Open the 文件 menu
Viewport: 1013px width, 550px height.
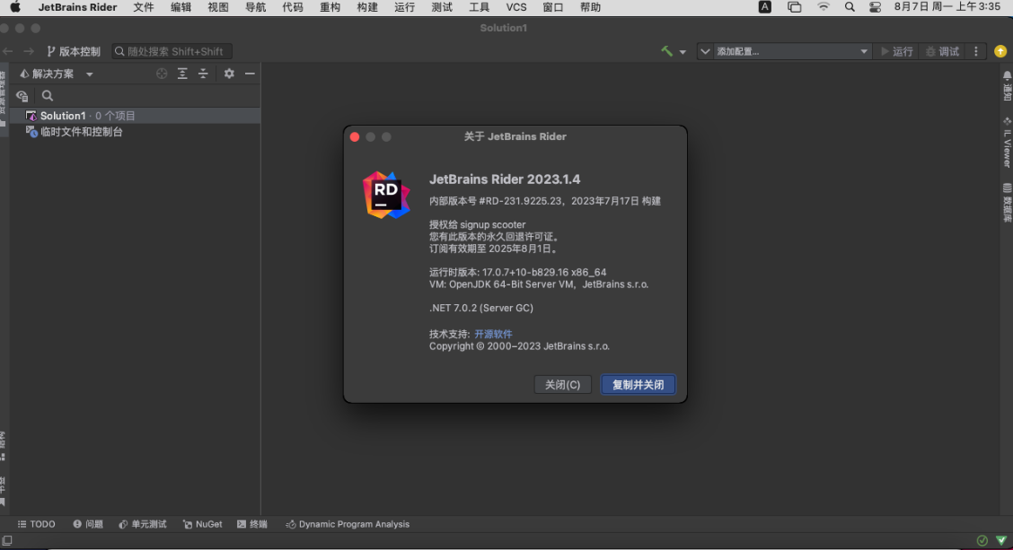click(x=144, y=7)
